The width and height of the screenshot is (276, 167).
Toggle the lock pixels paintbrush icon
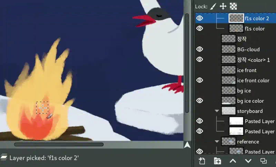(213, 7)
